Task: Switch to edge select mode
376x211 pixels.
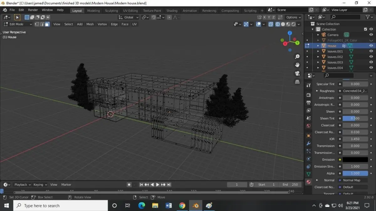Action: pyautogui.click(x=42, y=24)
